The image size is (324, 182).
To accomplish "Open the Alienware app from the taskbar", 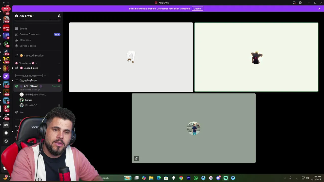I will click(173, 178).
